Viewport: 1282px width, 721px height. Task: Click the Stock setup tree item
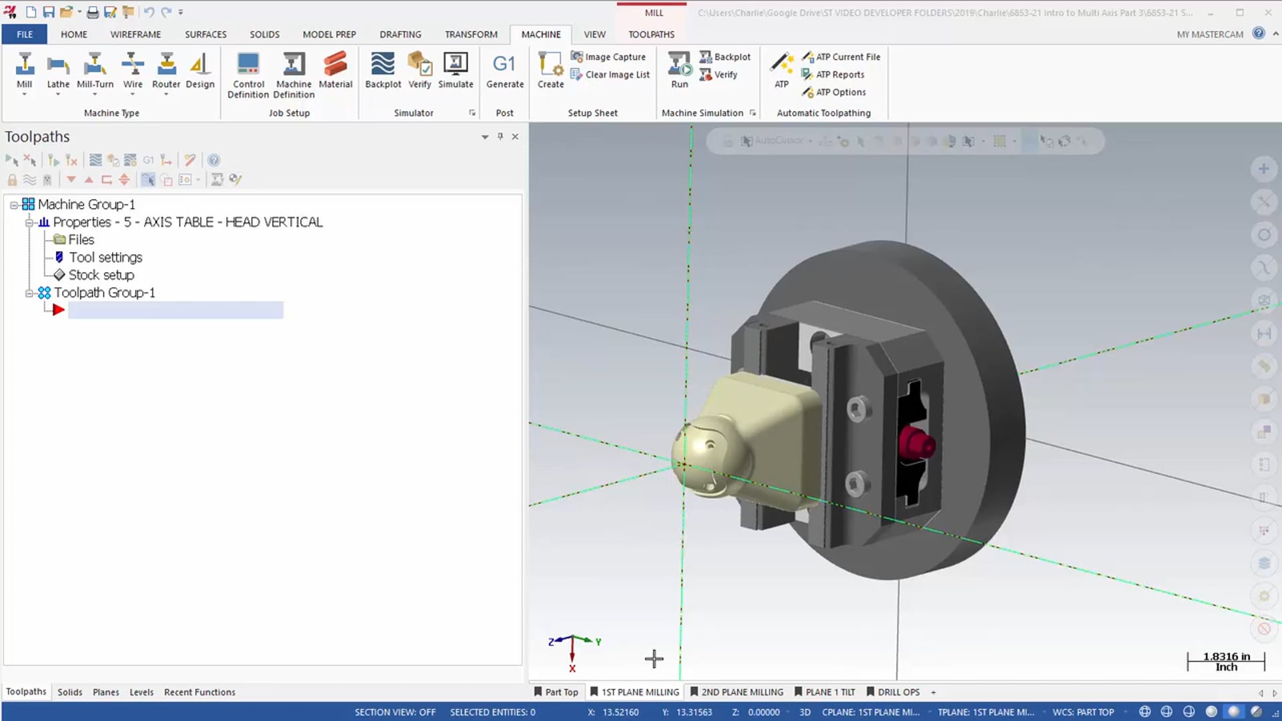click(x=101, y=274)
